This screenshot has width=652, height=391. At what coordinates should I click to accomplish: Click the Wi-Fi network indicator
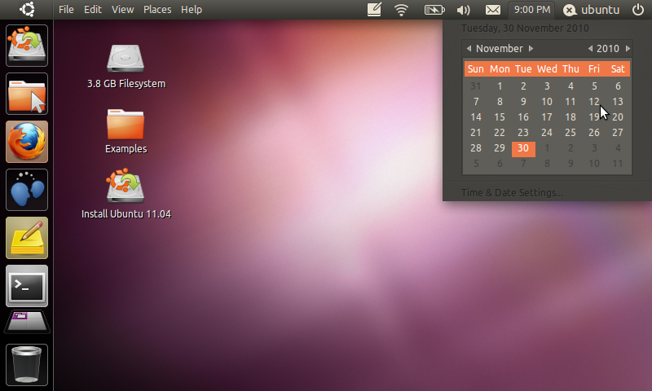[401, 10]
